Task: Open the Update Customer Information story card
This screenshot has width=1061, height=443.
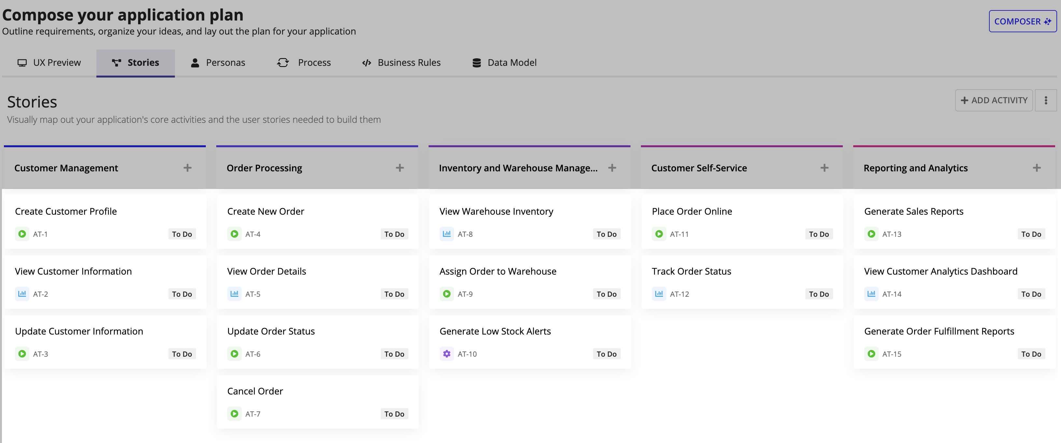Action: tap(106, 342)
